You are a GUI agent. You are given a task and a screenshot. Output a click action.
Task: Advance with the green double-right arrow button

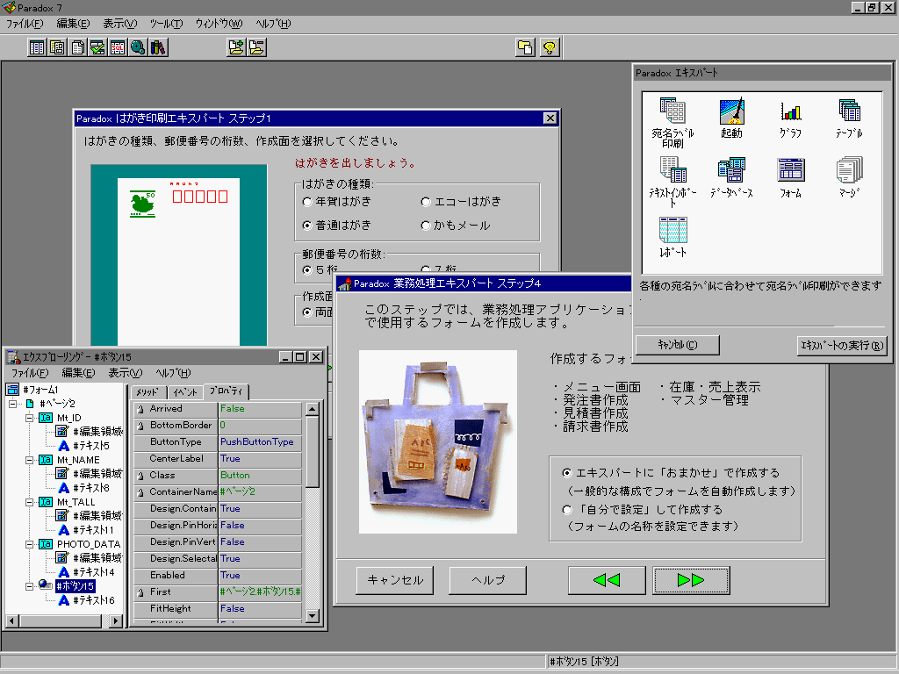691,580
